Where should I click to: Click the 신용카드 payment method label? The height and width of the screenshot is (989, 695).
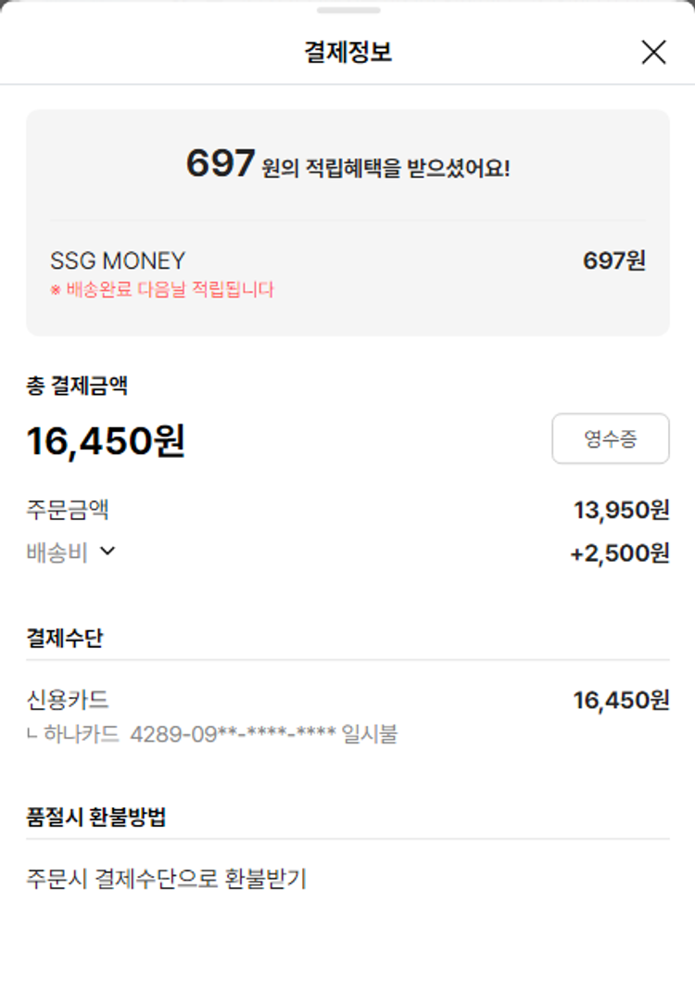point(69,700)
